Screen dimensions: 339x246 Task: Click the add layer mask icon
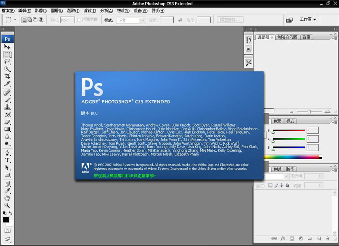(292, 238)
